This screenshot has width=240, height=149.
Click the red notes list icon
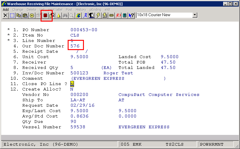coord(45,15)
